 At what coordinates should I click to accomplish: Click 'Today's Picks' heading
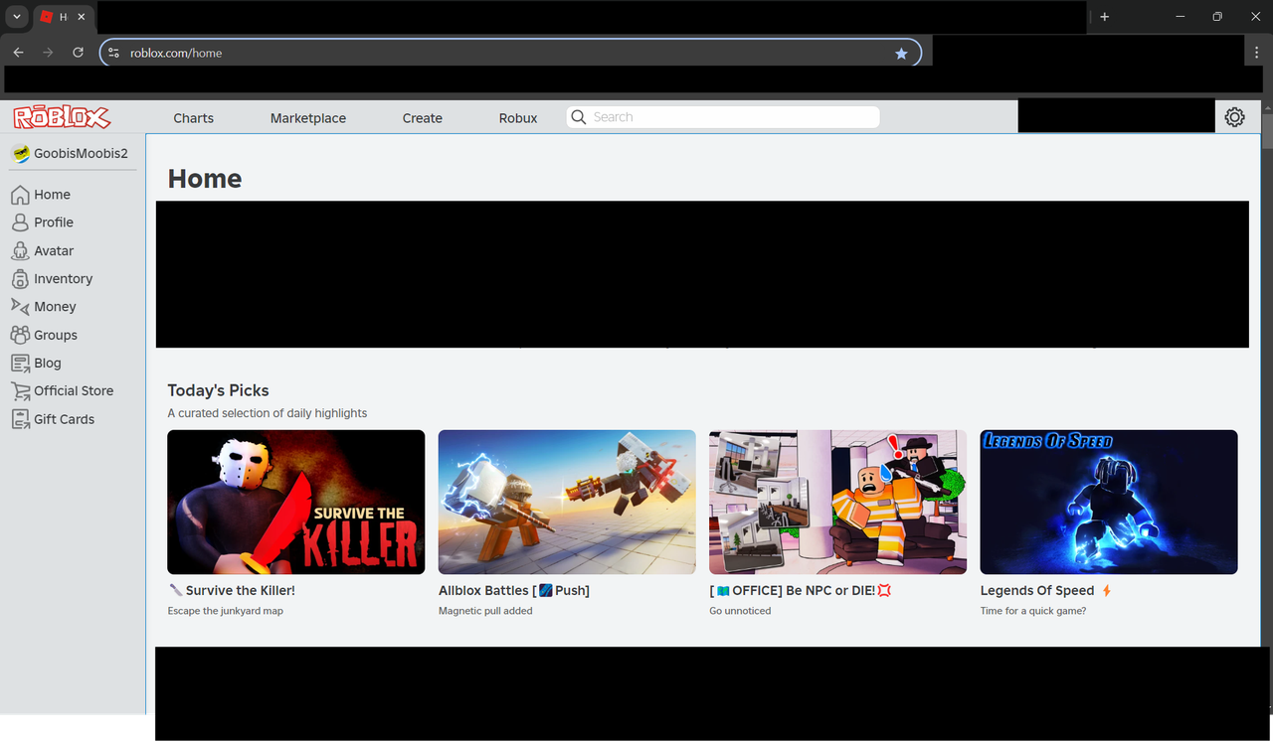[218, 390]
